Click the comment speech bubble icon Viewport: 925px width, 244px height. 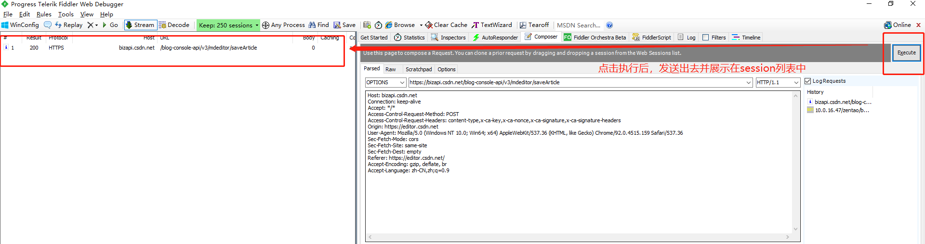[x=48, y=25]
